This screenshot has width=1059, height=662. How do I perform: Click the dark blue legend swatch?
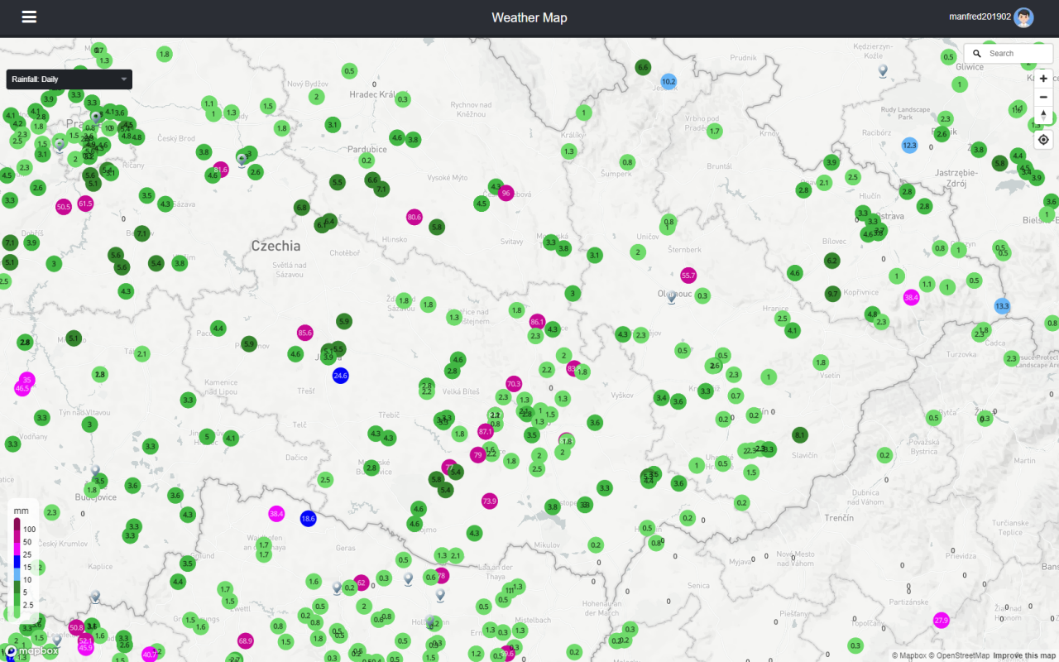coord(17,564)
